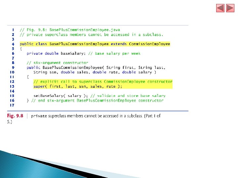Select 'private double baseSalary;' line
Viewport: 238px width, 178px height.
(x=84, y=53)
